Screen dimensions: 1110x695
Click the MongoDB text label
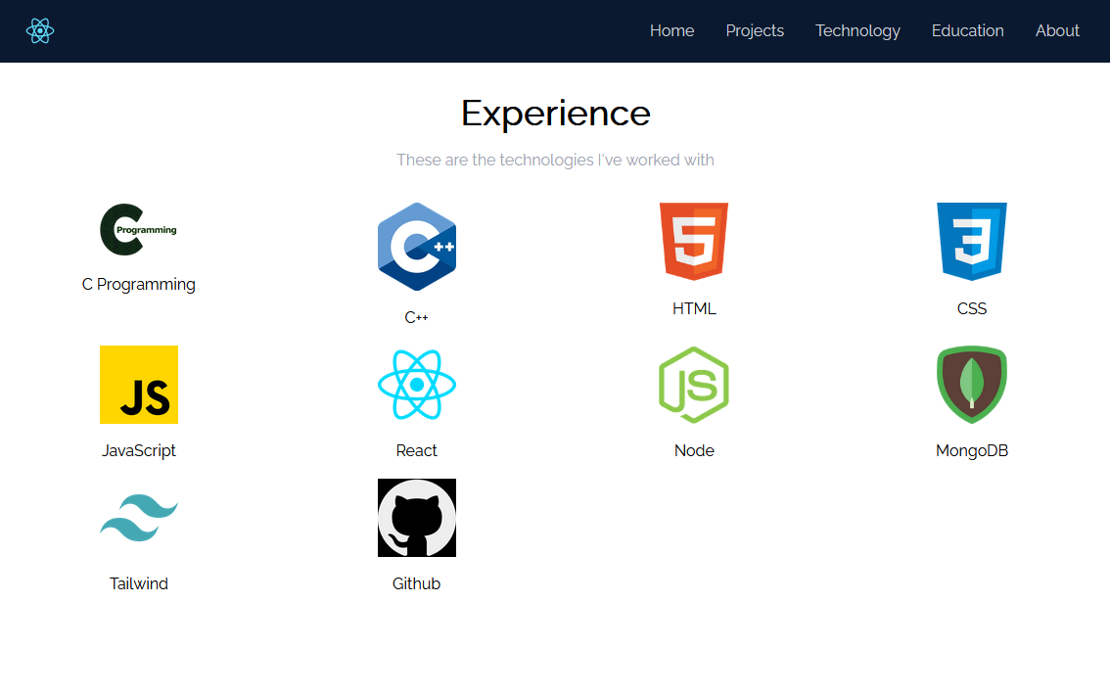(972, 451)
